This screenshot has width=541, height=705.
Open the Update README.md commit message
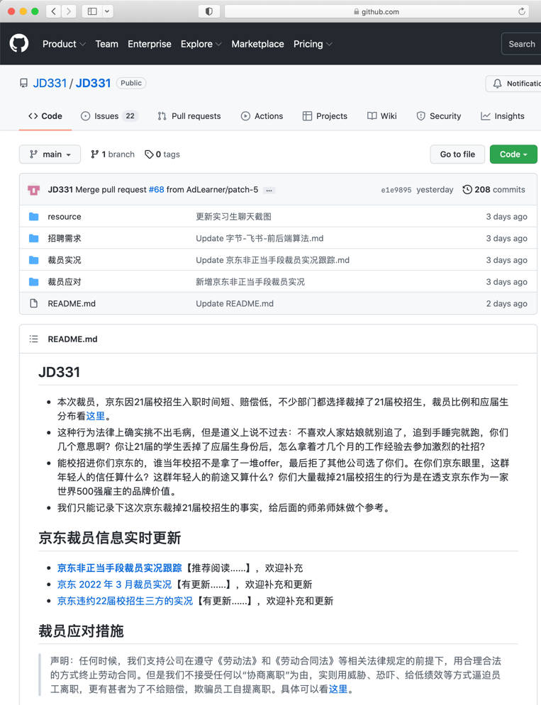(x=235, y=303)
